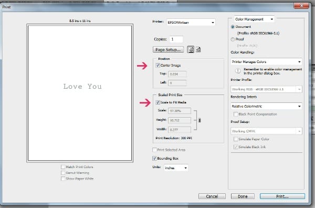This screenshot has width=315, height=208.
Task: Enable Print Selected Area checkbox
Action: pos(154,150)
